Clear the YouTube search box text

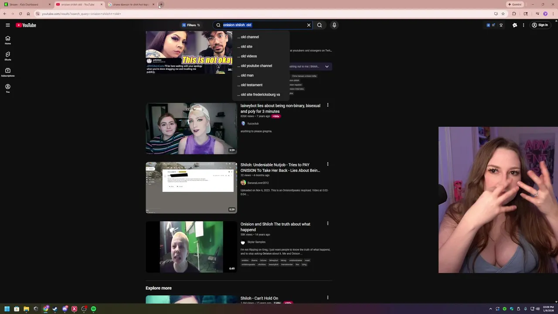(x=309, y=25)
